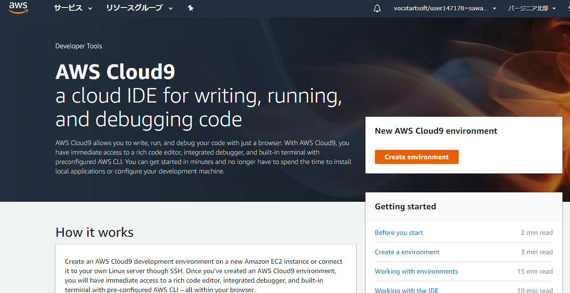Open the バージニア北部 region selector
Screen dimensions: 570x293
(532, 8)
